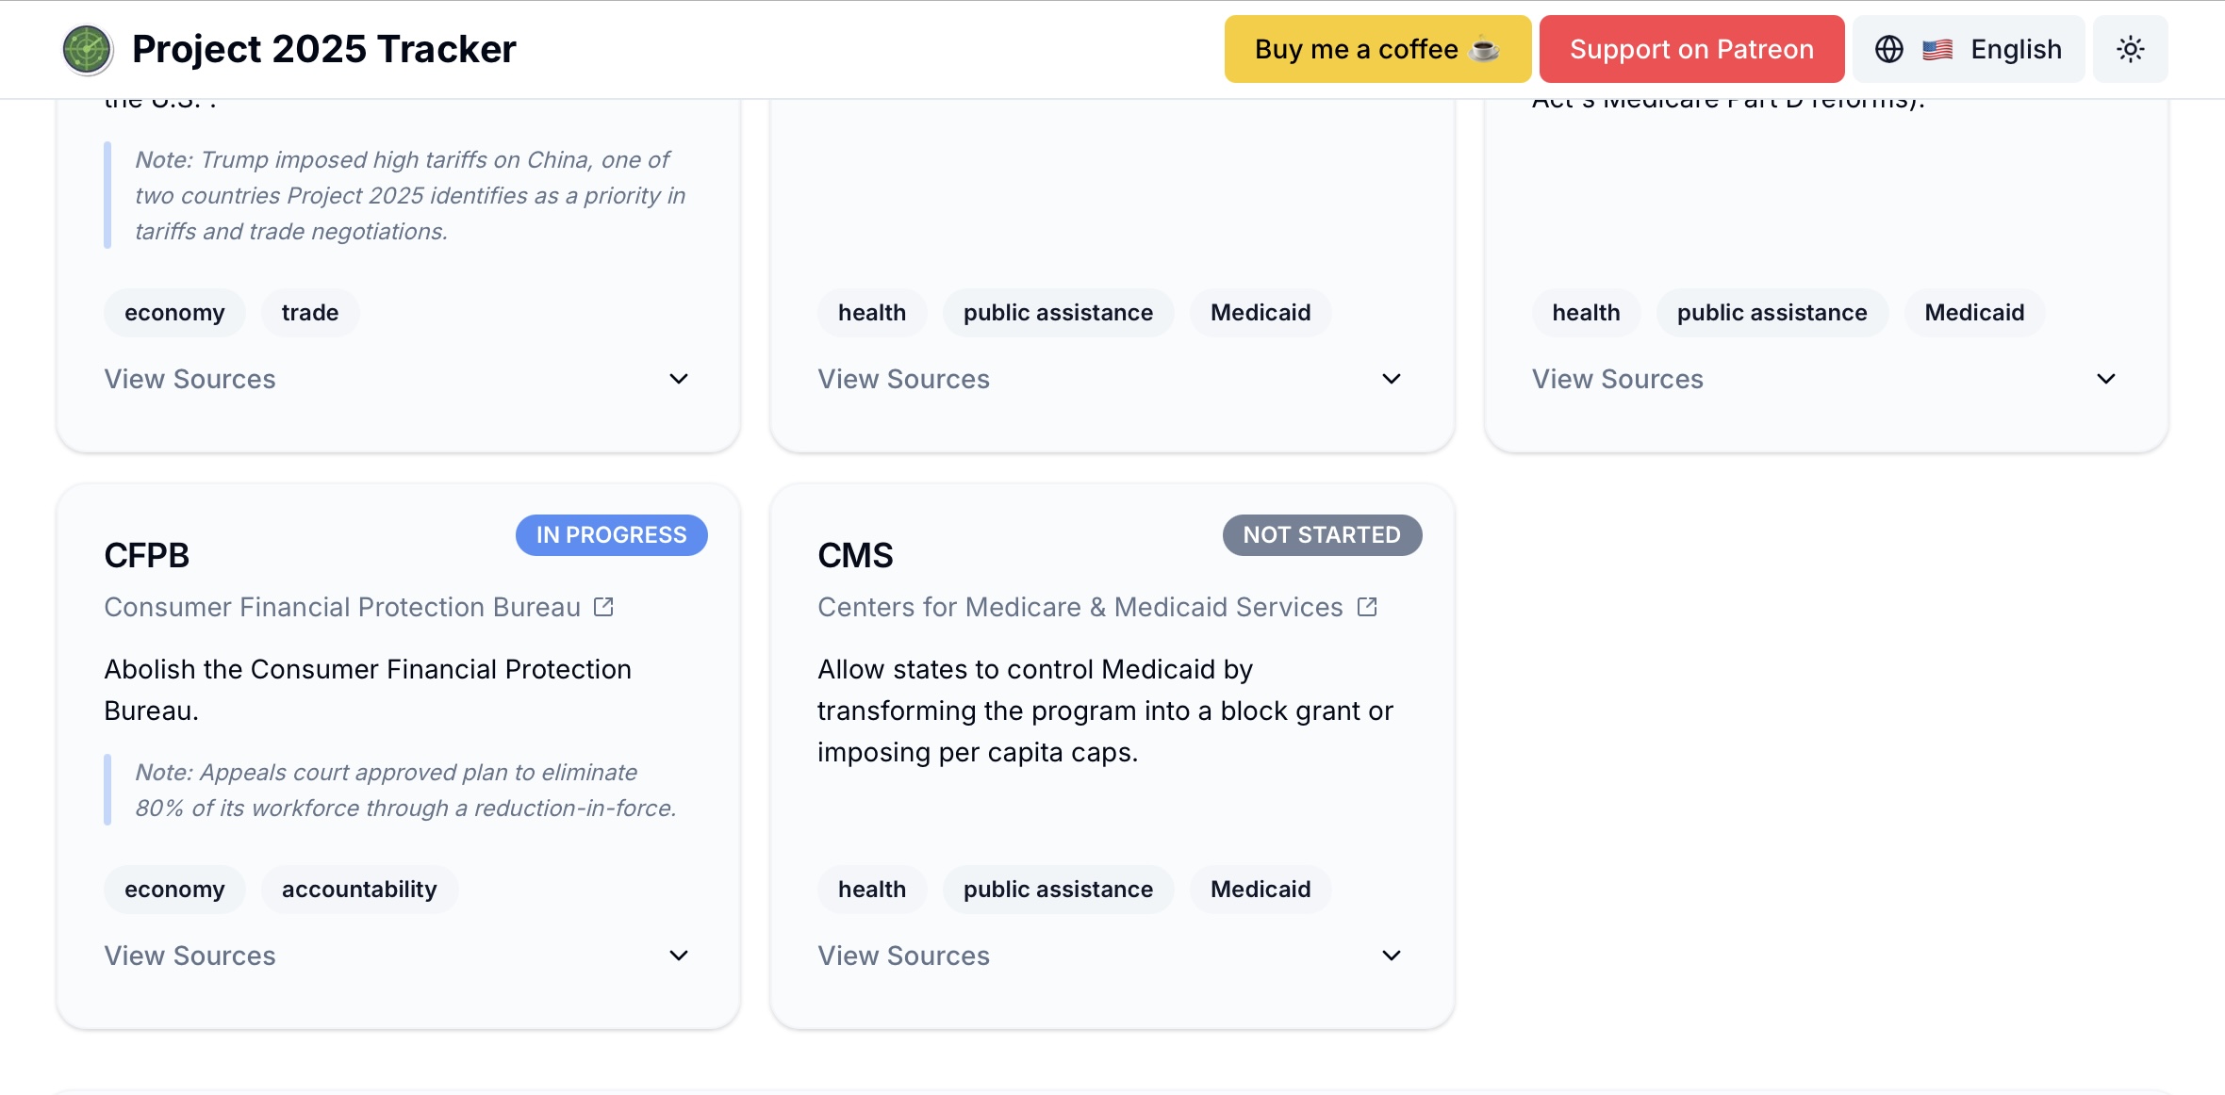Open Centers for Medicare & Medicaid external link icon
The width and height of the screenshot is (2225, 1095).
(x=1367, y=607)
